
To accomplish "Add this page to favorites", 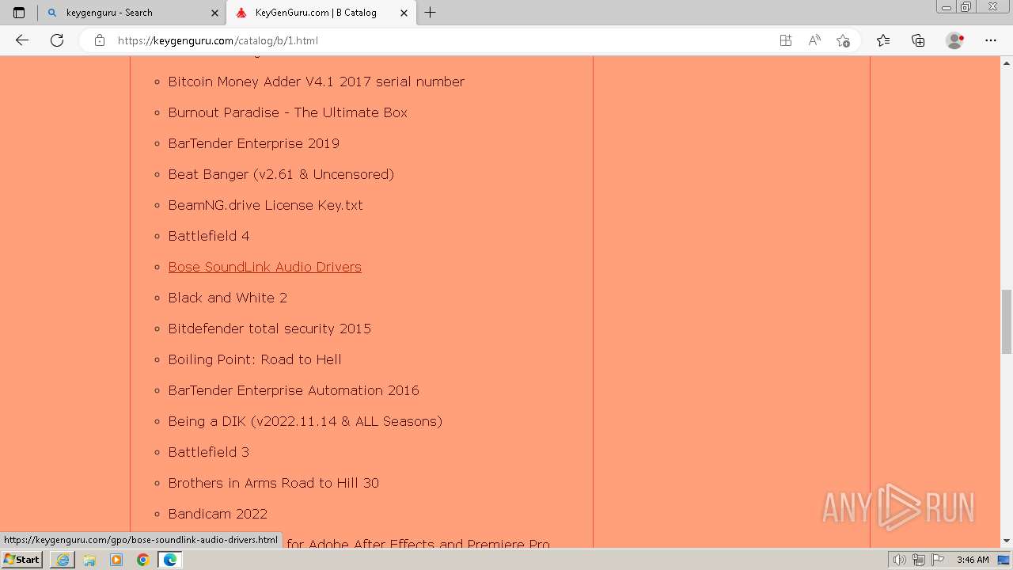I will (843, 40).
